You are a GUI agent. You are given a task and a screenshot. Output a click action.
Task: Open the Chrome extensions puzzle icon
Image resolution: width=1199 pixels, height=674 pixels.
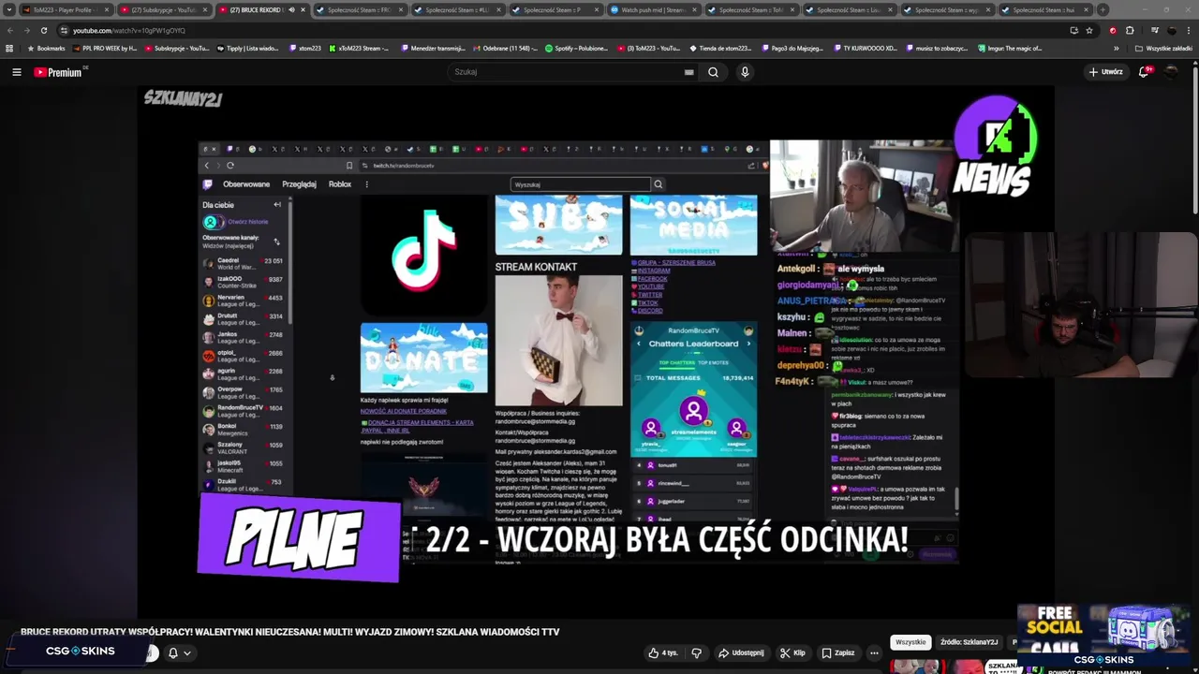point(1131,30)
